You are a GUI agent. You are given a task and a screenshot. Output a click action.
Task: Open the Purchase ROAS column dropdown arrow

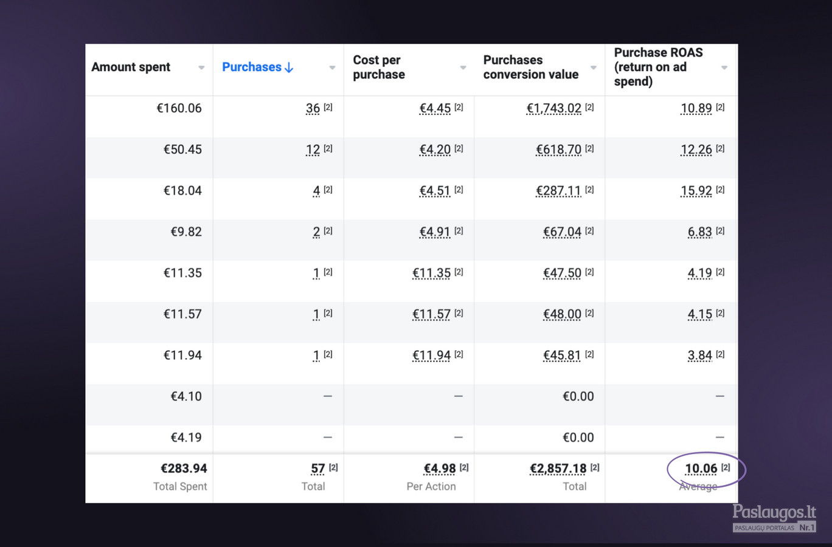pyautogui.click(x=724, y=67)
